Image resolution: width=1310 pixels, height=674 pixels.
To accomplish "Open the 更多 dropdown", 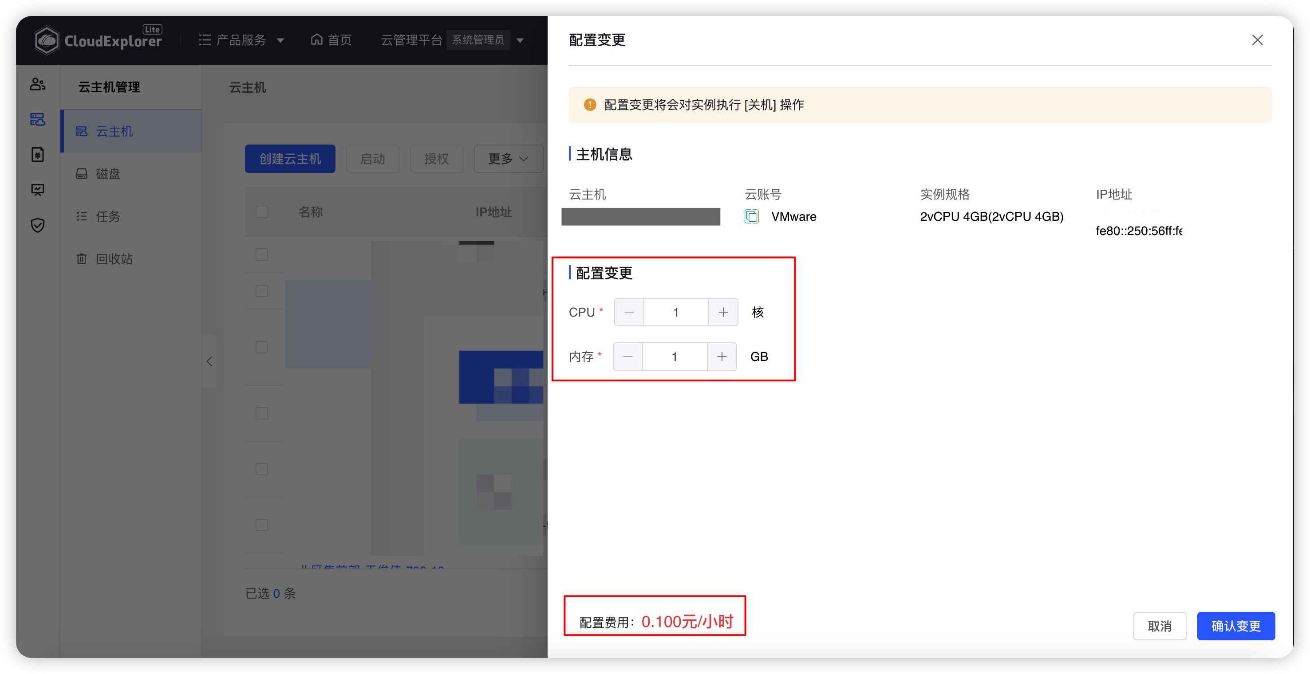I will [509, 159].
